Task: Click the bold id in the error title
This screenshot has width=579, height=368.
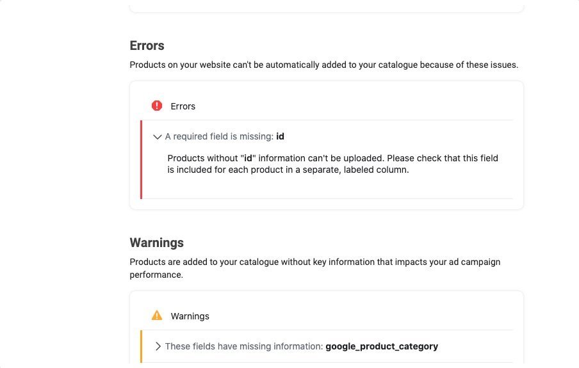Action: click(x=281, y=136)
